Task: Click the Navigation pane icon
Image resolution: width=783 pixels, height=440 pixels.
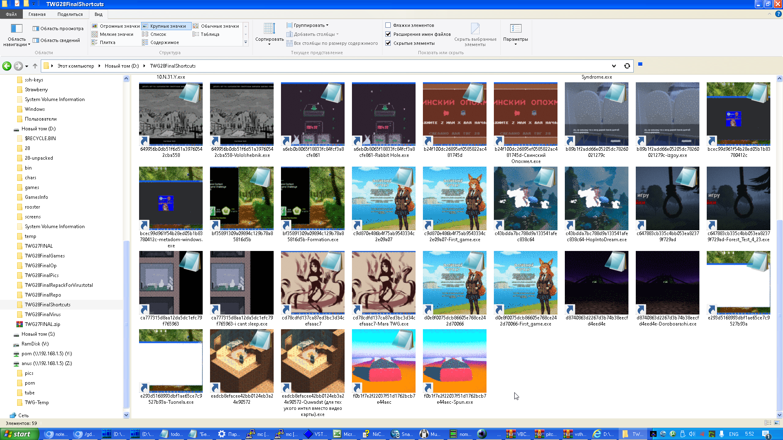Action: click(x=16, y=29)
